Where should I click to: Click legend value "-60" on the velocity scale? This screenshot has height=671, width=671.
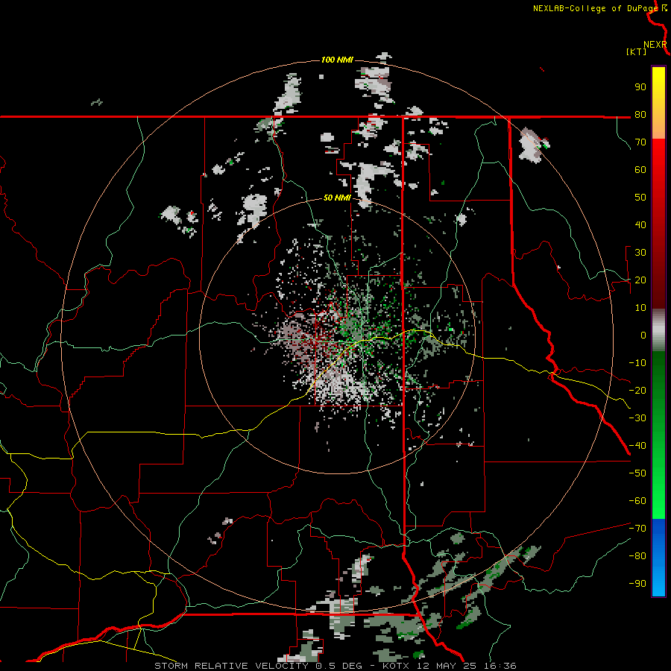(x=637, y=501)
